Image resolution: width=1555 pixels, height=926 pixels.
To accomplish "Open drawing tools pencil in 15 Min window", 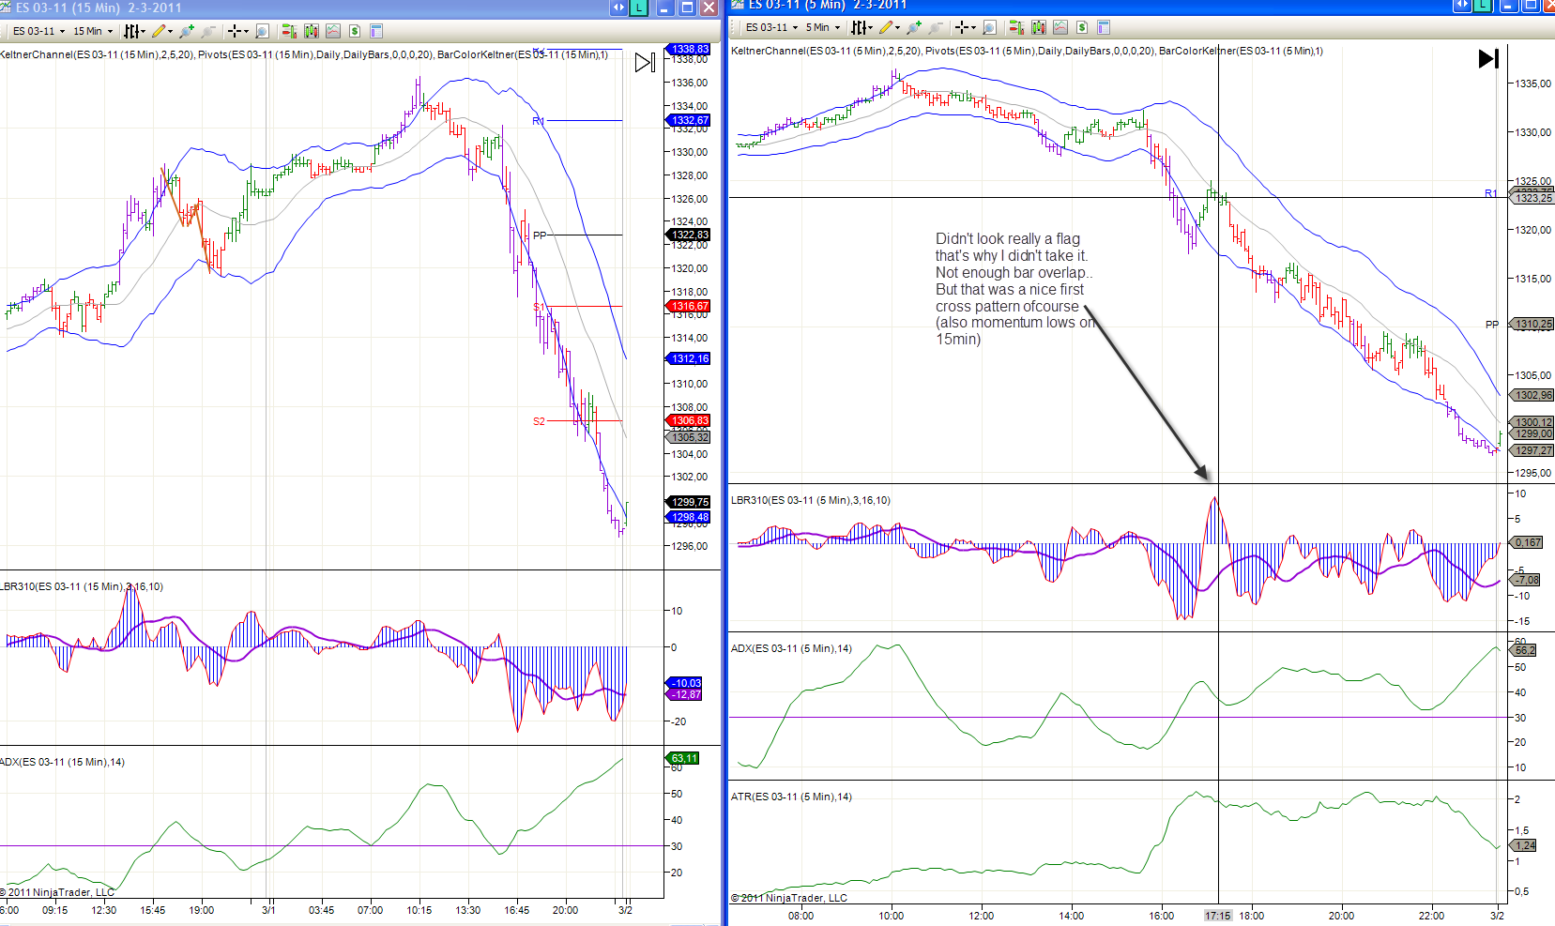I will [161, 31].
